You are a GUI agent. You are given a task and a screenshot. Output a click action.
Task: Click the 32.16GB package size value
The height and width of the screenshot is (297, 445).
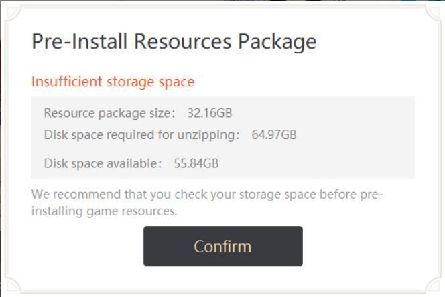(210, 113)
